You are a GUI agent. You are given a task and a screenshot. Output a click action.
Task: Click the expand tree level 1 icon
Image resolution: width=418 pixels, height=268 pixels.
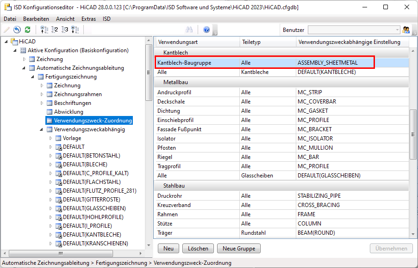click(x=44, y=30)
